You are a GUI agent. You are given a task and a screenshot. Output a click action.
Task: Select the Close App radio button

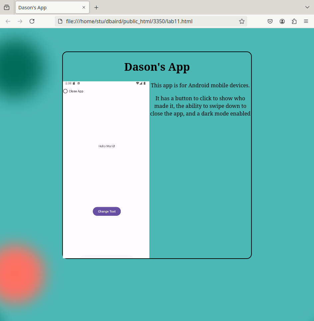tap(66, 91)
